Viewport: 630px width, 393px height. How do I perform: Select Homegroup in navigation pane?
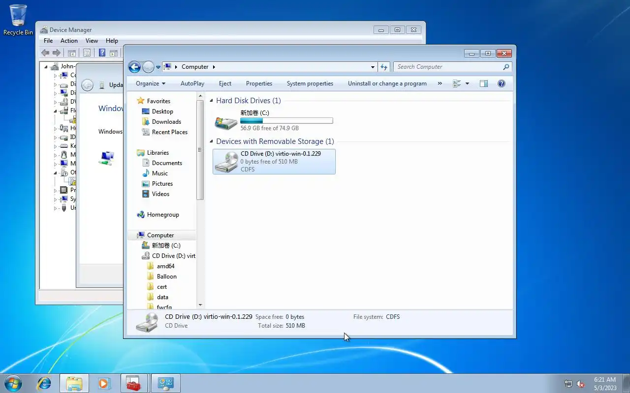pyautogui.click(x=163, y=215)
